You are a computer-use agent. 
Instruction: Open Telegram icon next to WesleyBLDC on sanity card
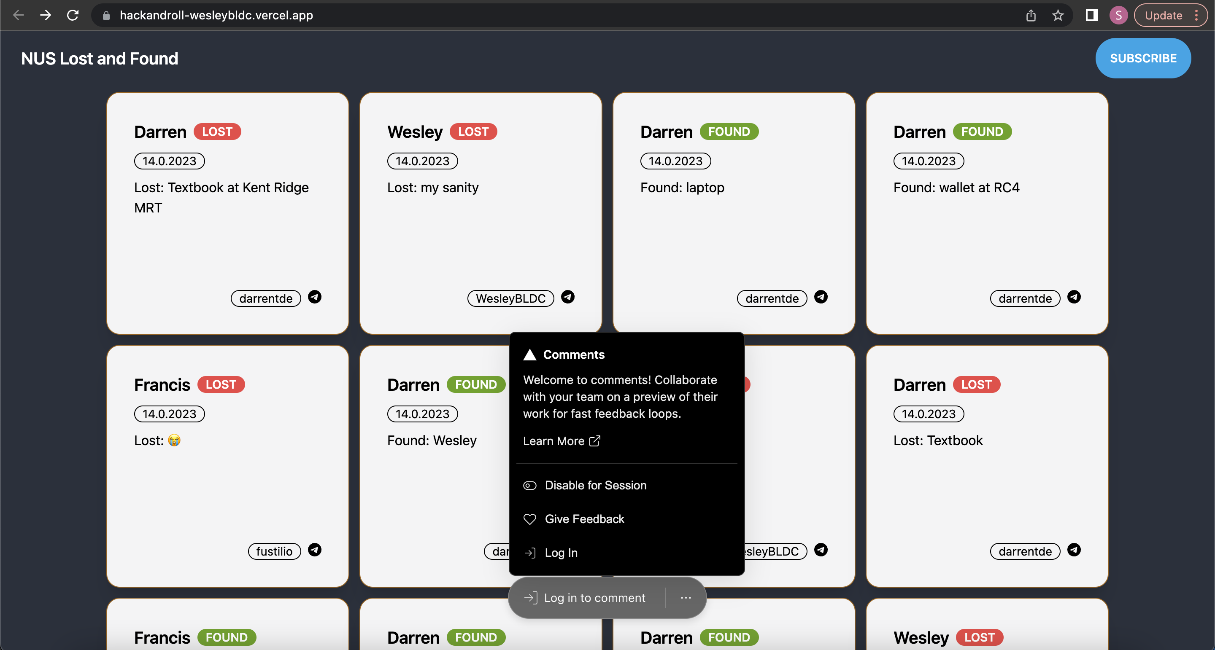click(568, 297)
